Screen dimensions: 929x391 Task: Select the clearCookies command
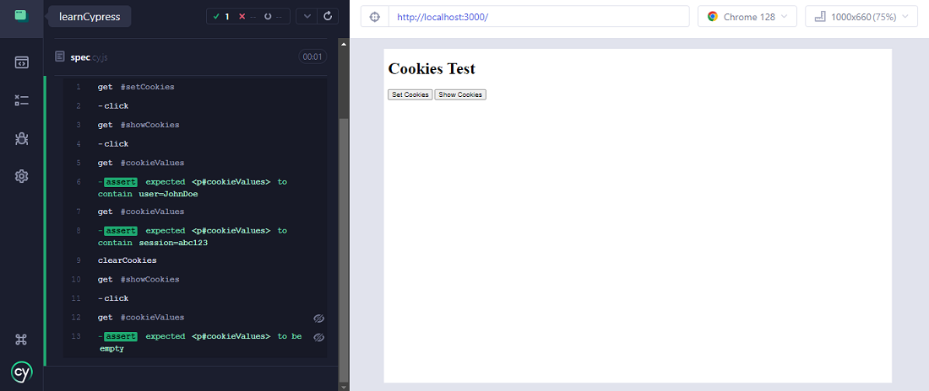tap(195, 260)
